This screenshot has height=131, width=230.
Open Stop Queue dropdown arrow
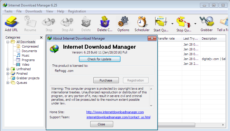tap(195, 23)
